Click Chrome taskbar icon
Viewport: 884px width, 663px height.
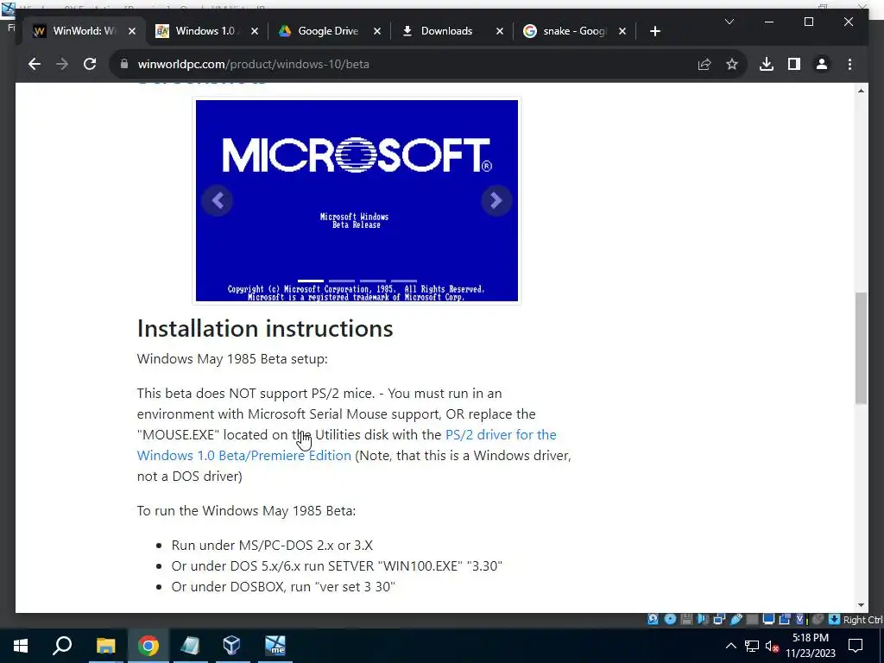pyautogui.click(x=148, y=646)
